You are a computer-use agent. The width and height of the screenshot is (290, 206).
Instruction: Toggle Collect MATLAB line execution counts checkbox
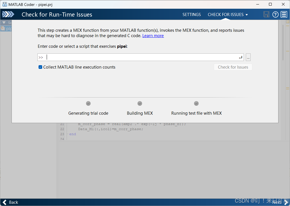[40, 67]
